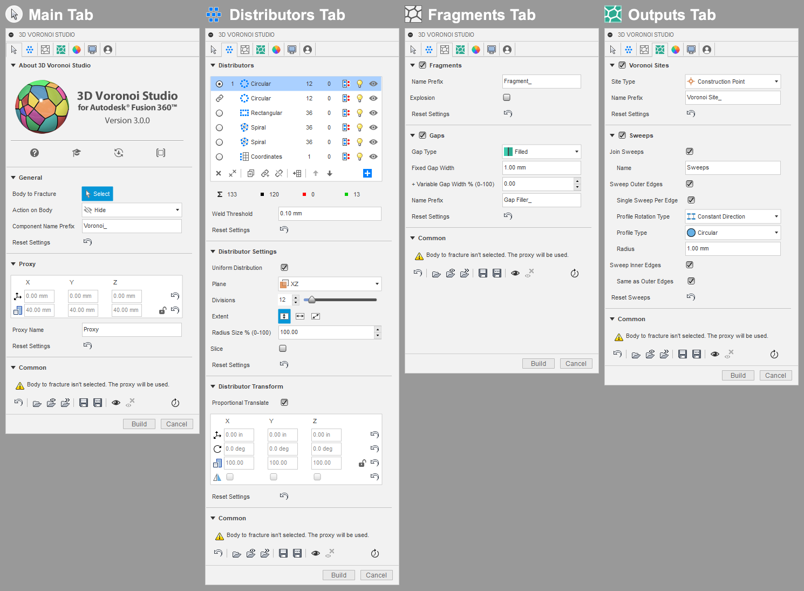Collapse the Distributor Settings section
This screenshot has height=591, width=804.
click(x=213, y=252)
